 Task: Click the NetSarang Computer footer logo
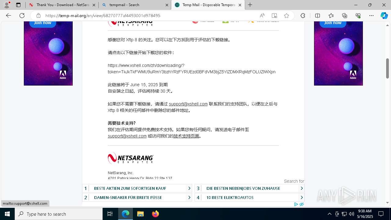click(x=130, y=158)
